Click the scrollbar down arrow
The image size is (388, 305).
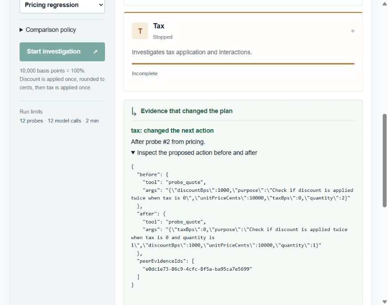(x=384, y=301)
